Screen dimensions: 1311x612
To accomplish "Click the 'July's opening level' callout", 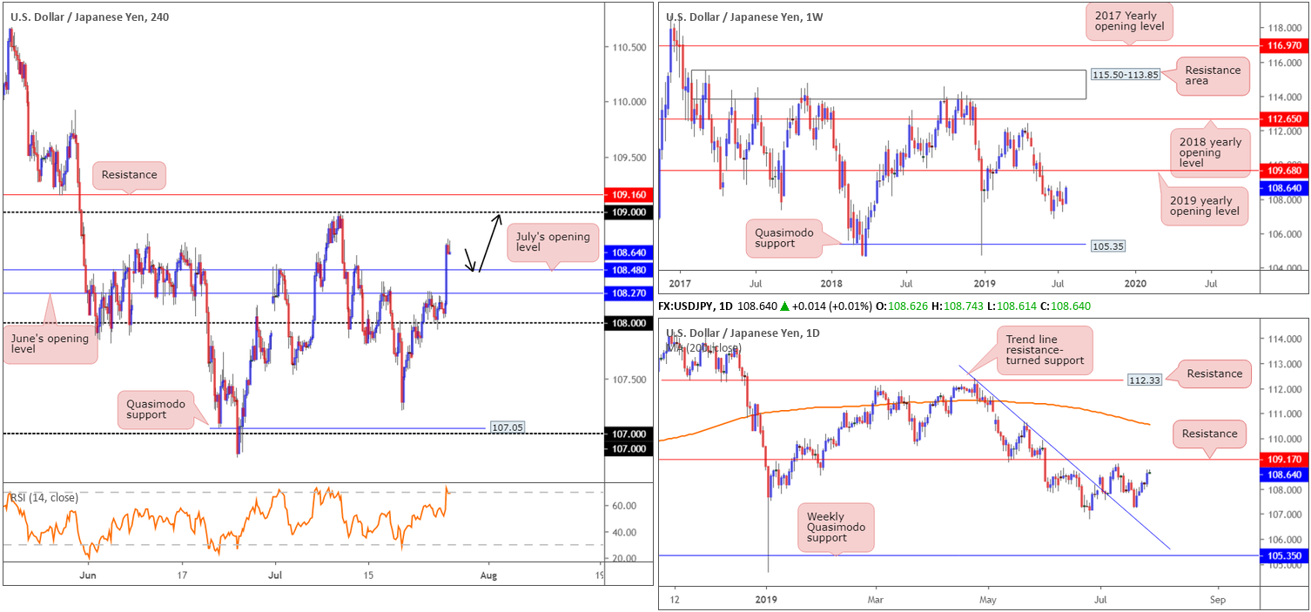I will (x=551, y=243).
